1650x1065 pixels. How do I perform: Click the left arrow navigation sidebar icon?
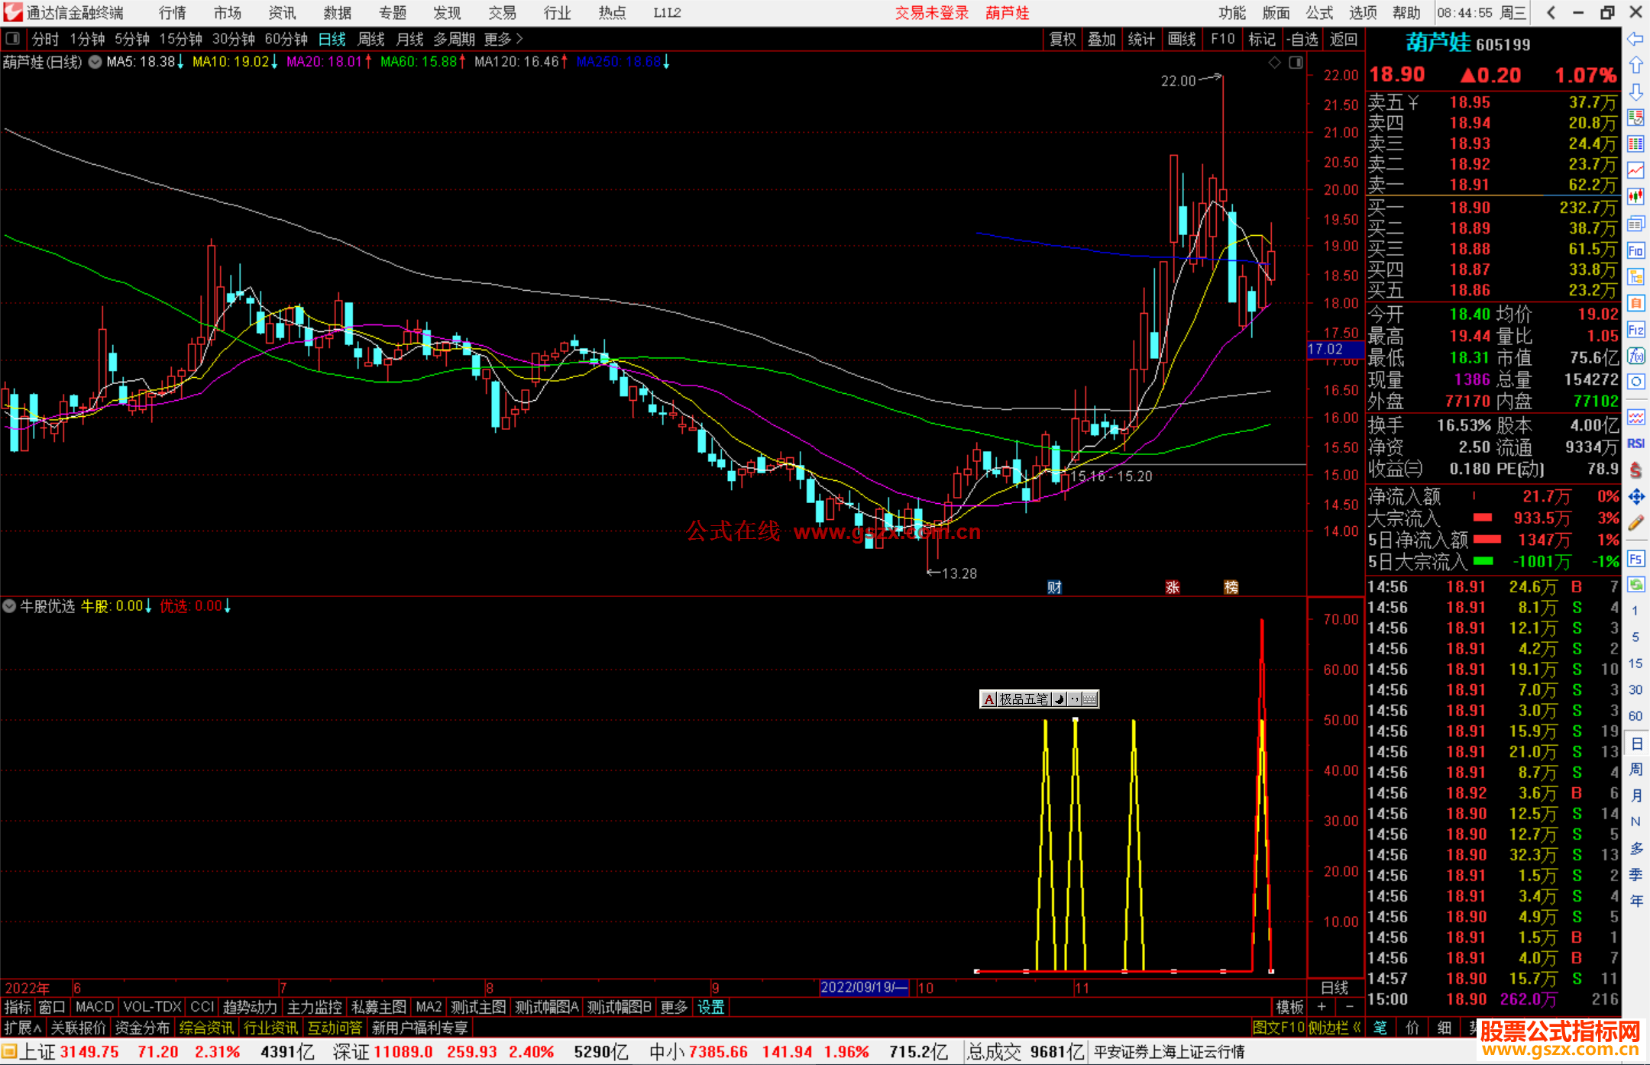coord(1635,39)
